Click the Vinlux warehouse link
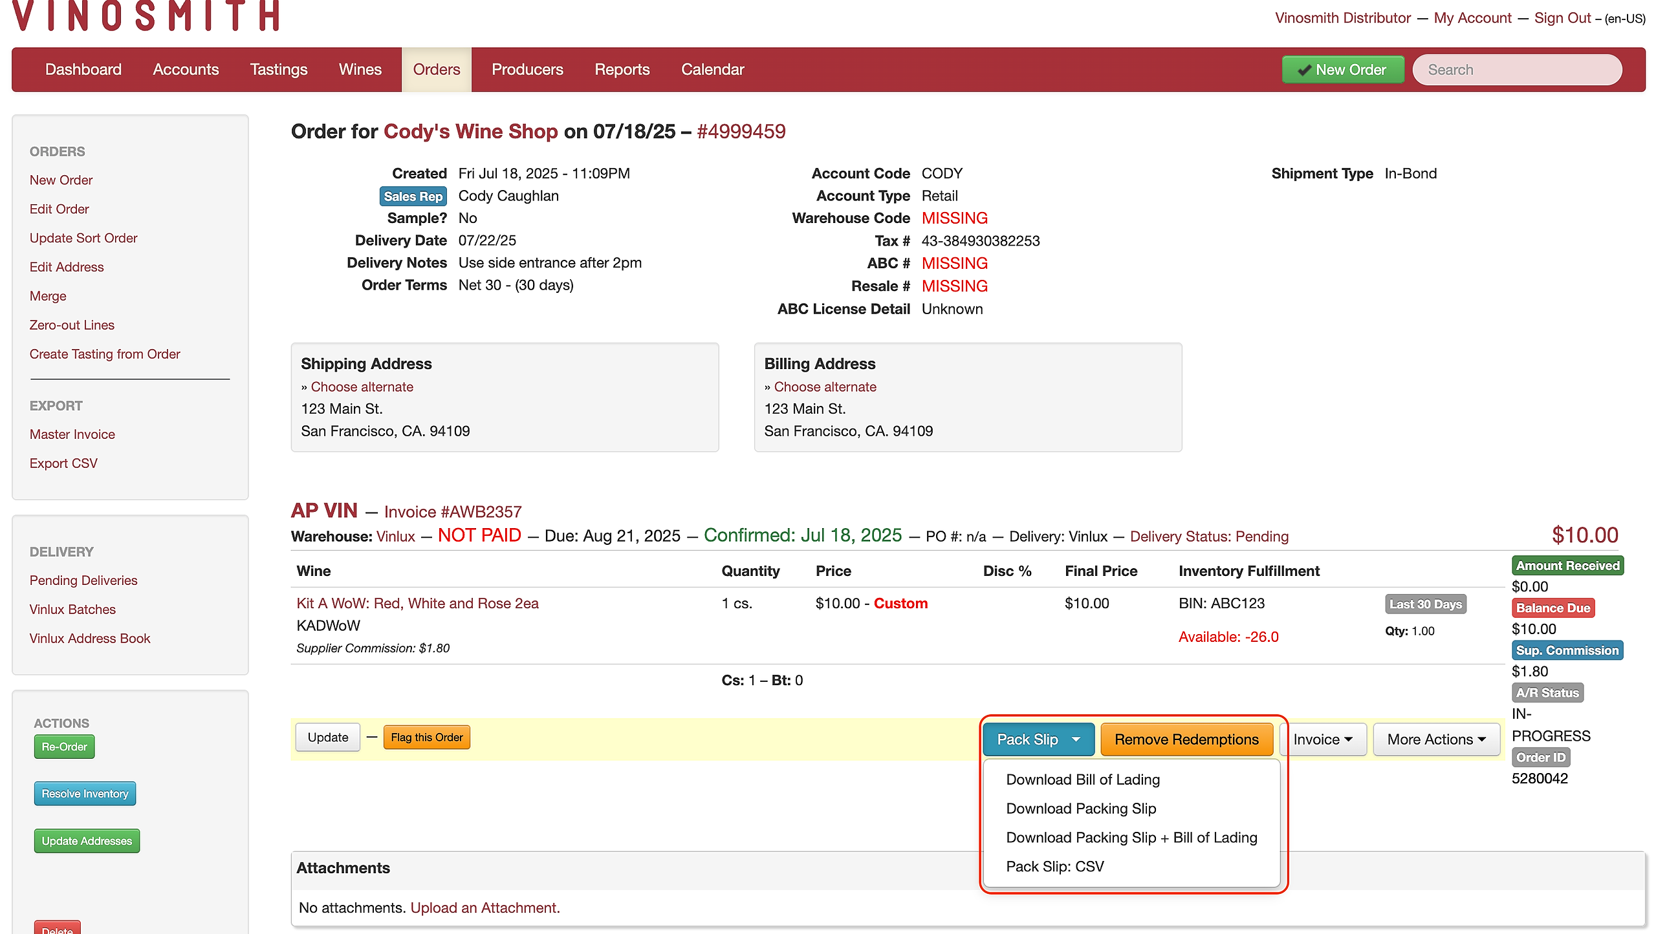Image resolution: width=1656 pixels, height=934 pixels. point(396,536)
